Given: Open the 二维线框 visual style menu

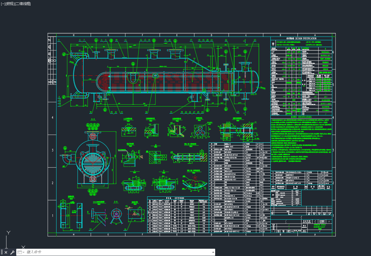Looking at the screenshot, I should click(x=23, y=4).
